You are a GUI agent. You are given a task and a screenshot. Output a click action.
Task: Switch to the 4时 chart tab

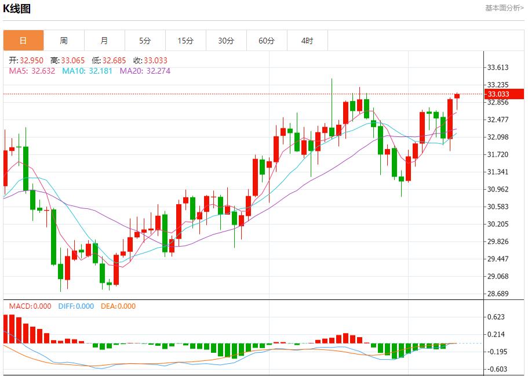pos(307,41)
